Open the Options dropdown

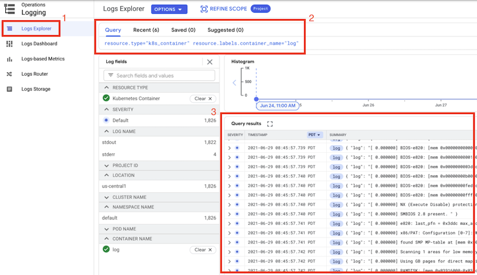pyautogui.click(x=169, y=9)
